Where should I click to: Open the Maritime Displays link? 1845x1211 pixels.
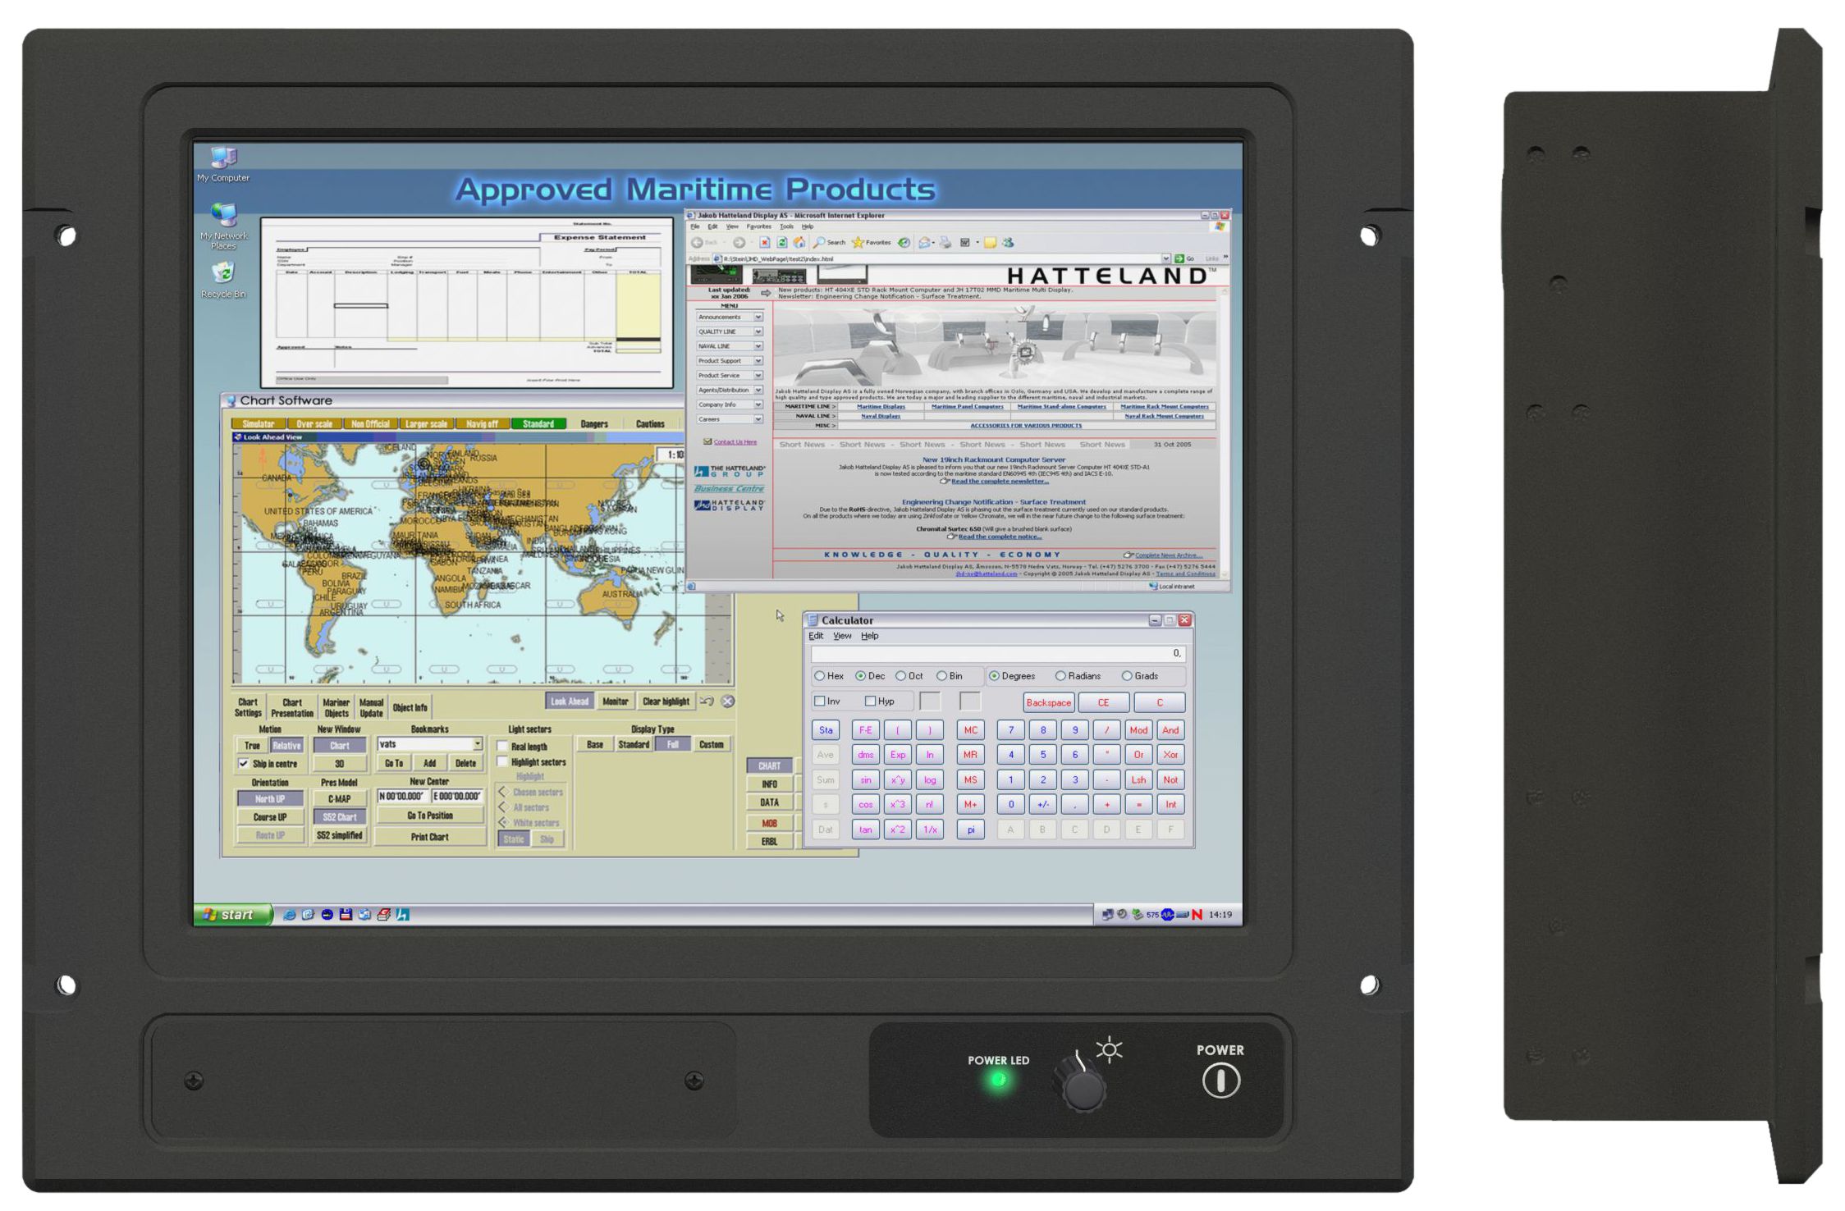881,406
